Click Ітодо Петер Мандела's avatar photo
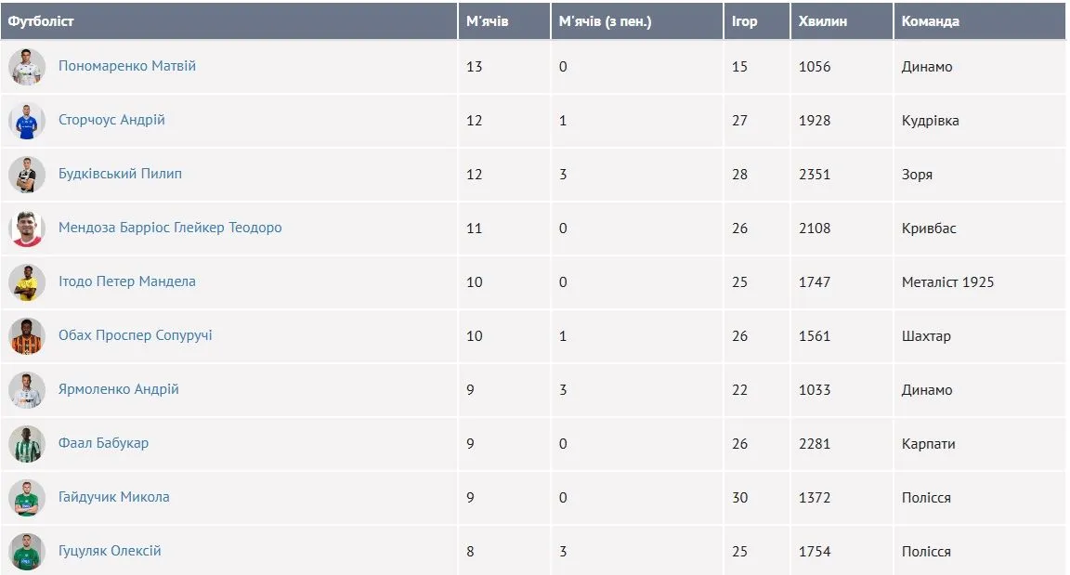 (27, 282)
